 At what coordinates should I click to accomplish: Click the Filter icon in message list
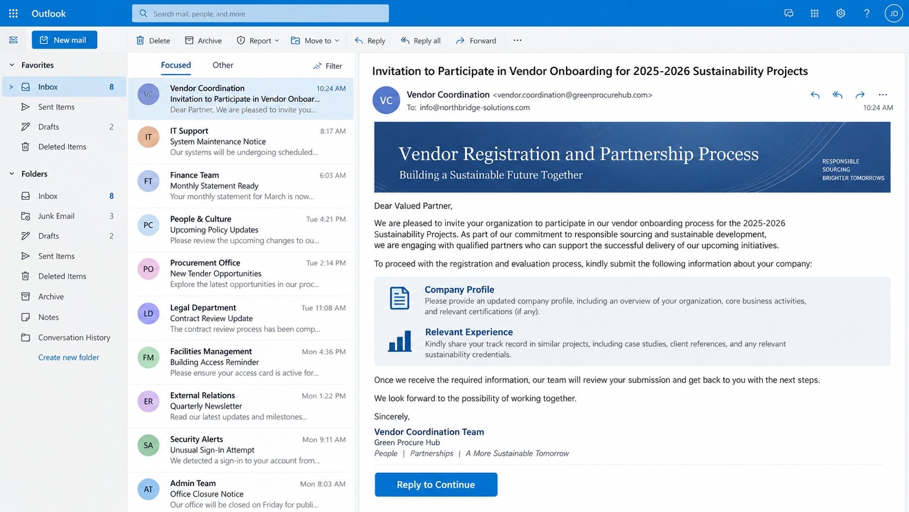click(317, 66)
